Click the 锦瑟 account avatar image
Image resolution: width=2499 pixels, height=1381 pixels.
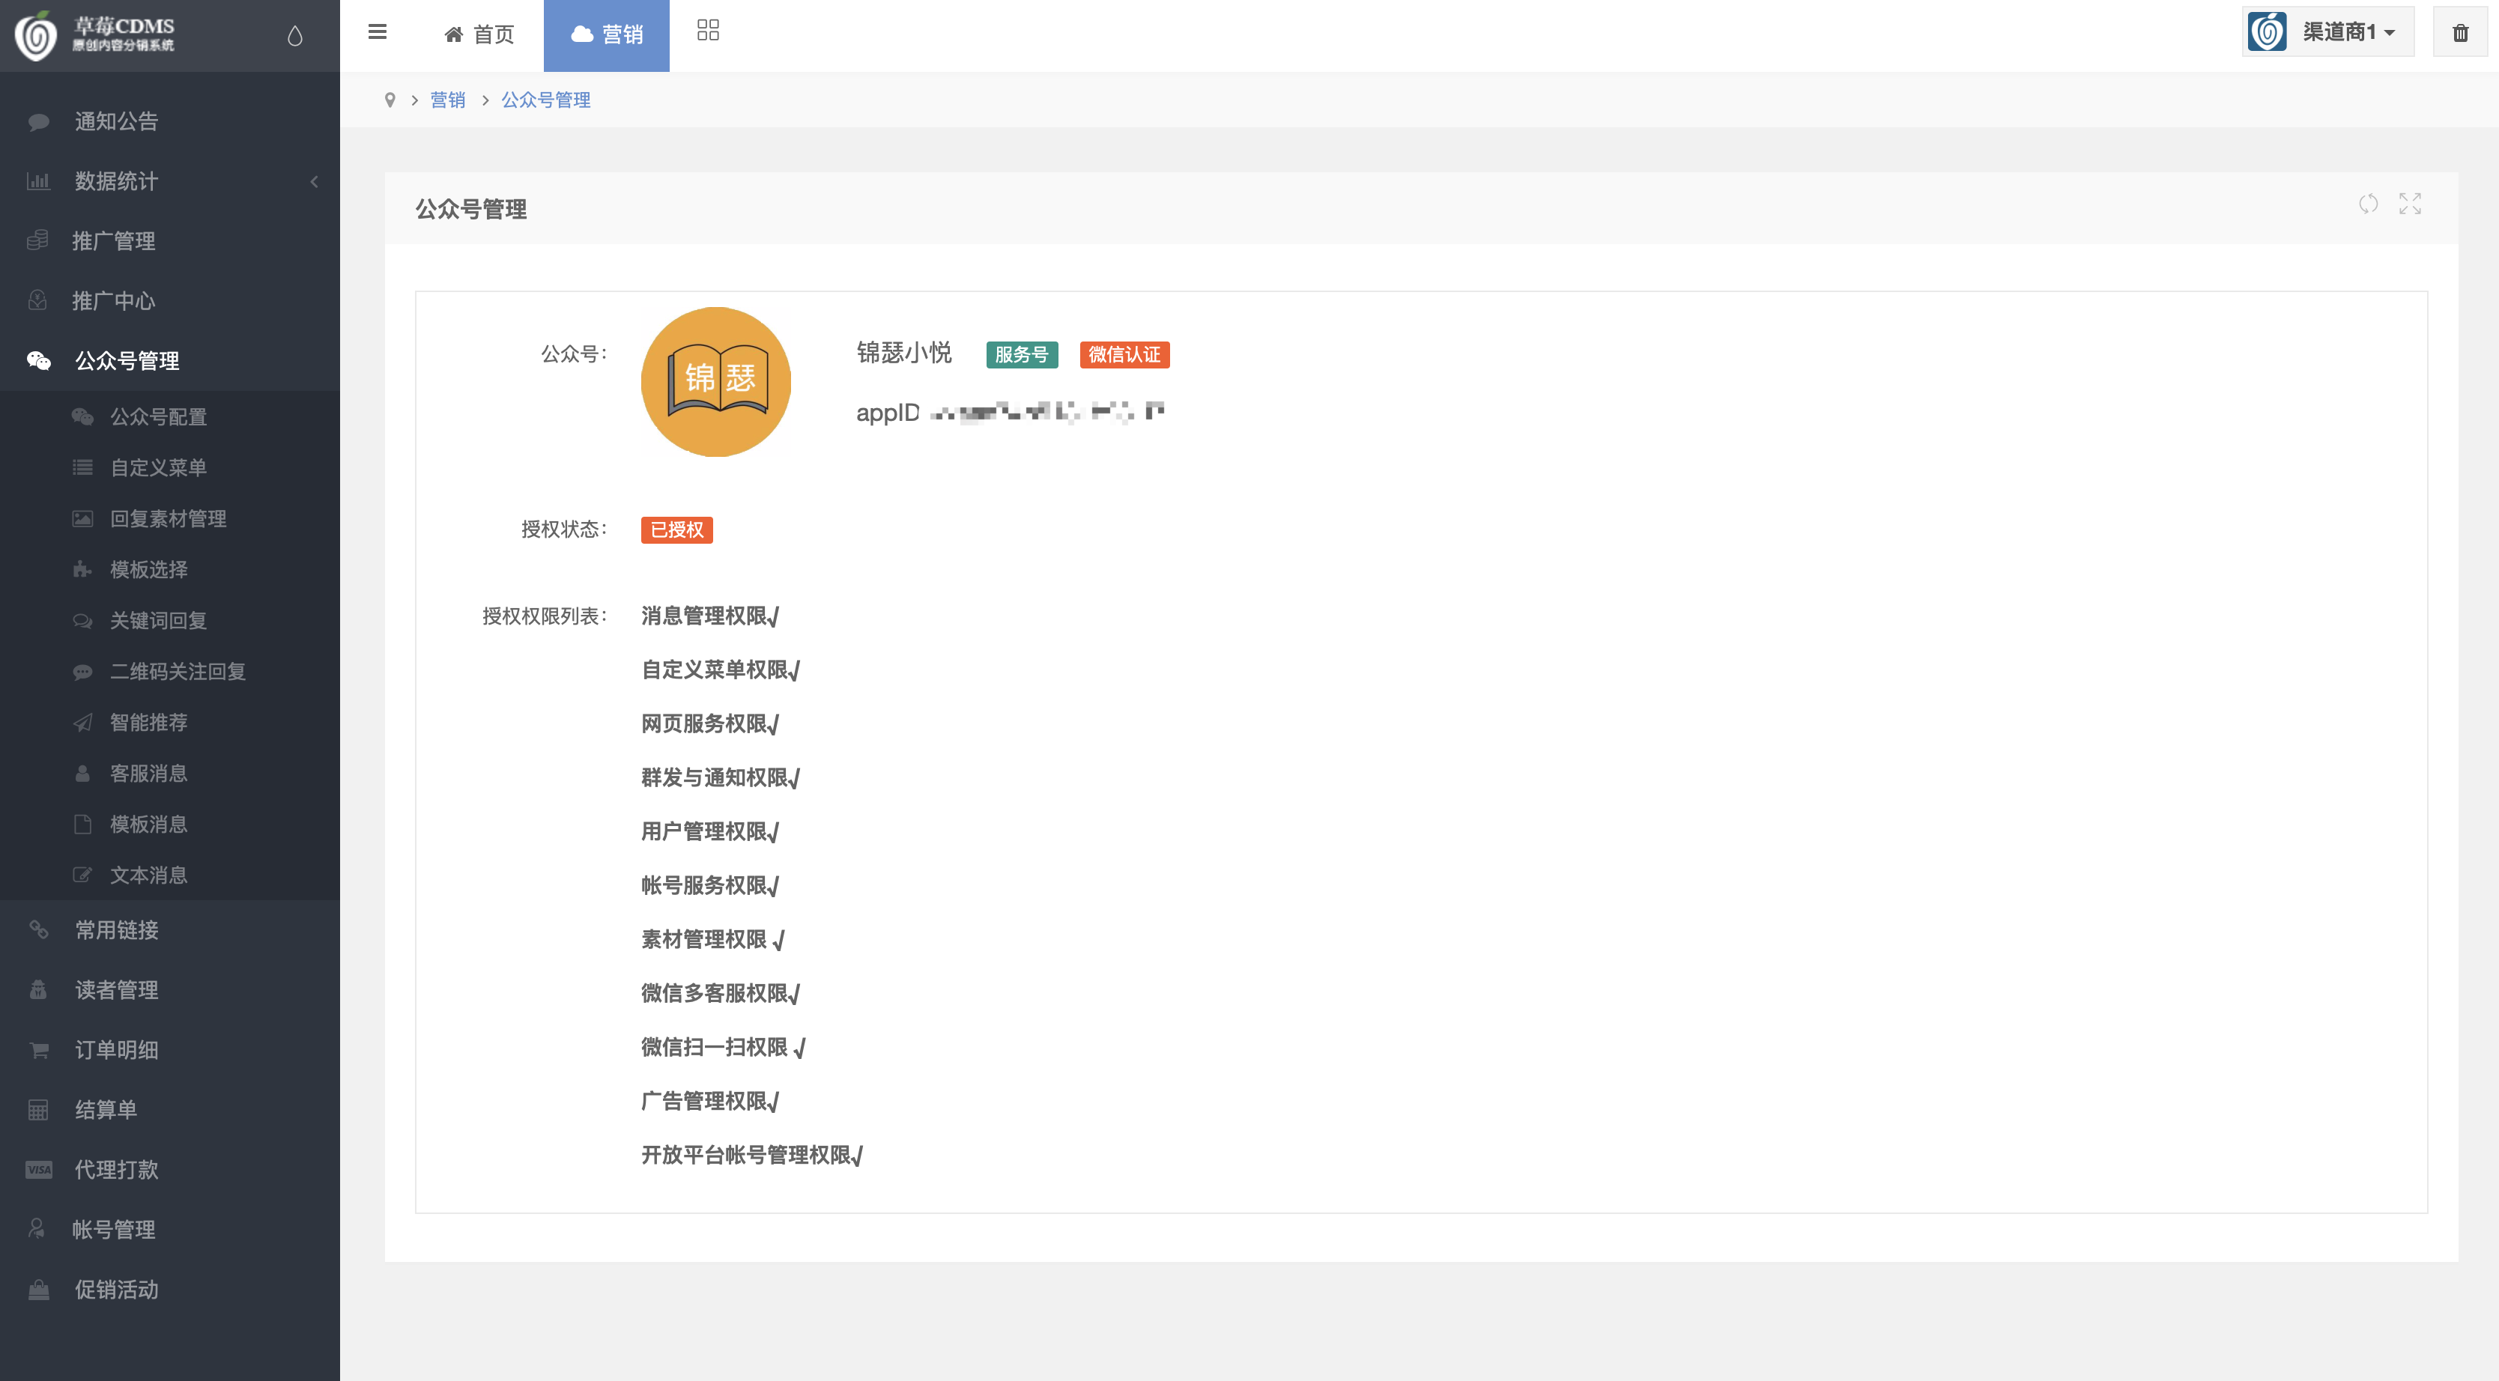pos(716,381)
